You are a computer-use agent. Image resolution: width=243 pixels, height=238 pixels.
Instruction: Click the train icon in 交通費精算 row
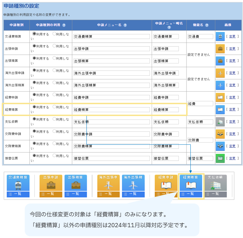pos(220,37)
